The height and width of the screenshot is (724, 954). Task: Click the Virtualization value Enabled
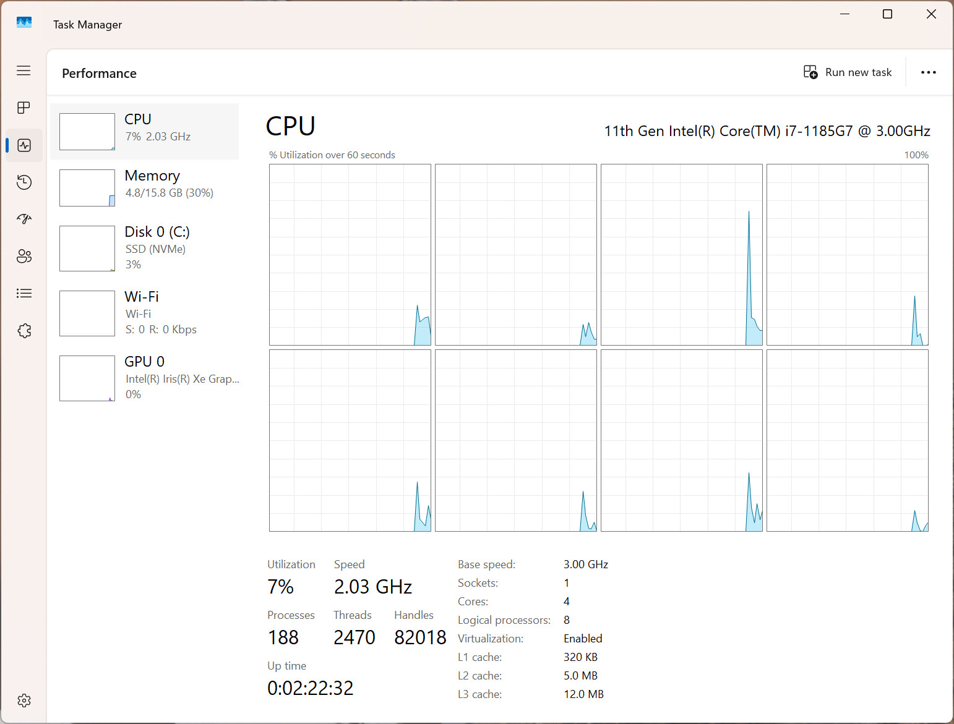583,639
